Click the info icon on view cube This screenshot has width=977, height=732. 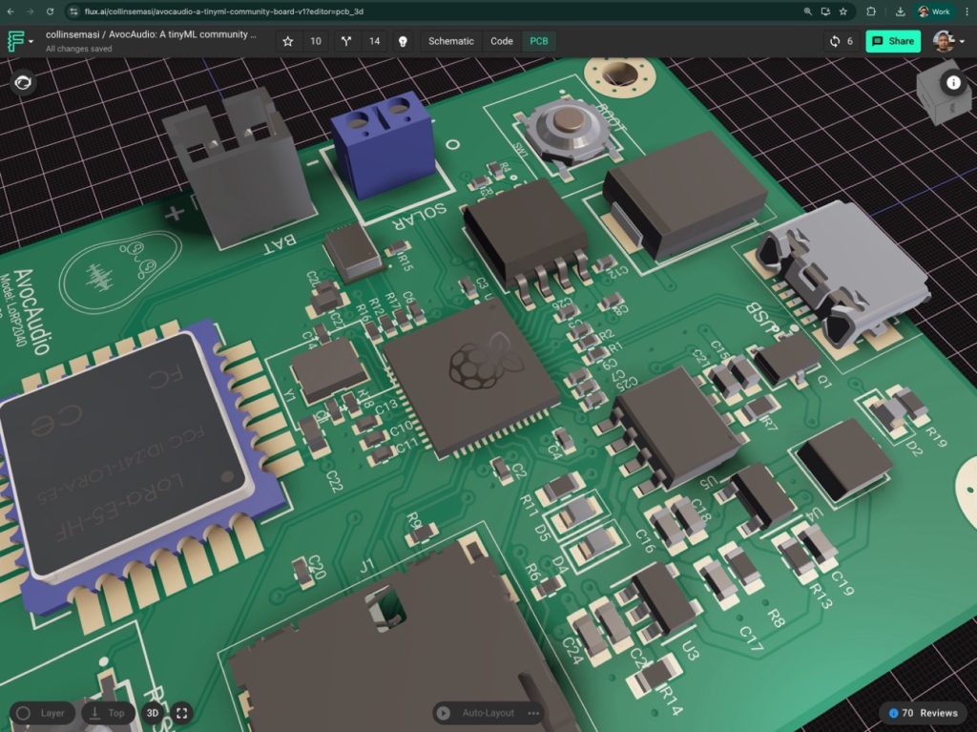(952, 82)
